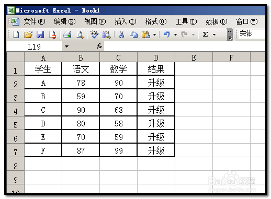Screen dimensions: 271x199
Task: Click 升级 cell in row 5
Action: point(156,123)
